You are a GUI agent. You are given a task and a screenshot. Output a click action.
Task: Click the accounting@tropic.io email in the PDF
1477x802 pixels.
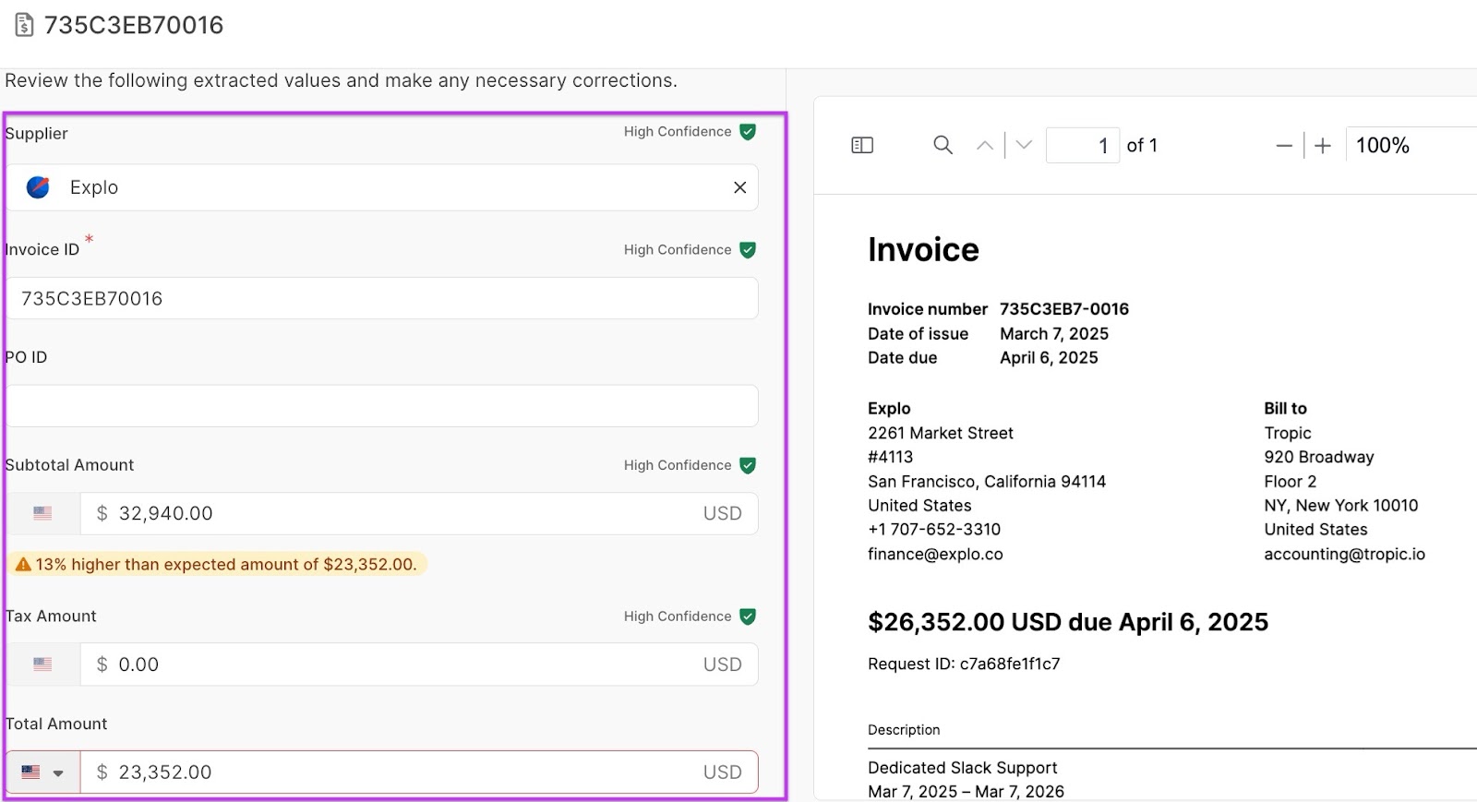coord(1344,555)
